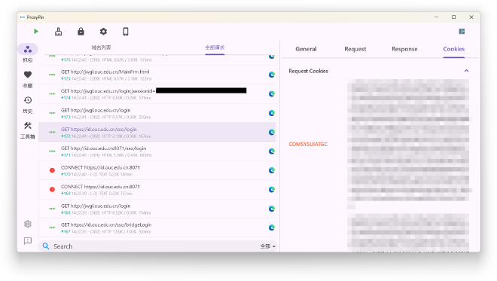
Task: Switch to 全部请求 all requests tab
Action: click(x=215, y=47)
